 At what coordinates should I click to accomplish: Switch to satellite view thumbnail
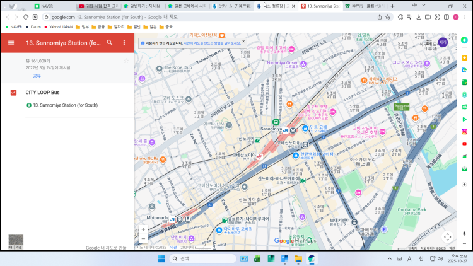pyautogui.click(x=16, y=241)
